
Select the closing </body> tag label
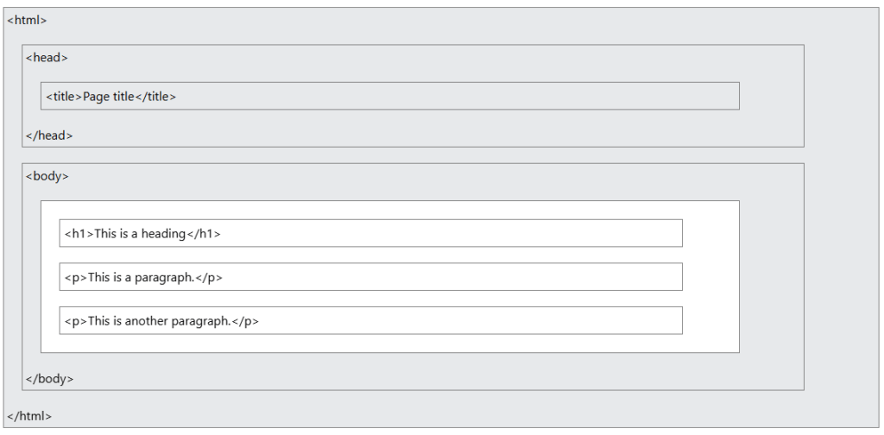[49, 378]
